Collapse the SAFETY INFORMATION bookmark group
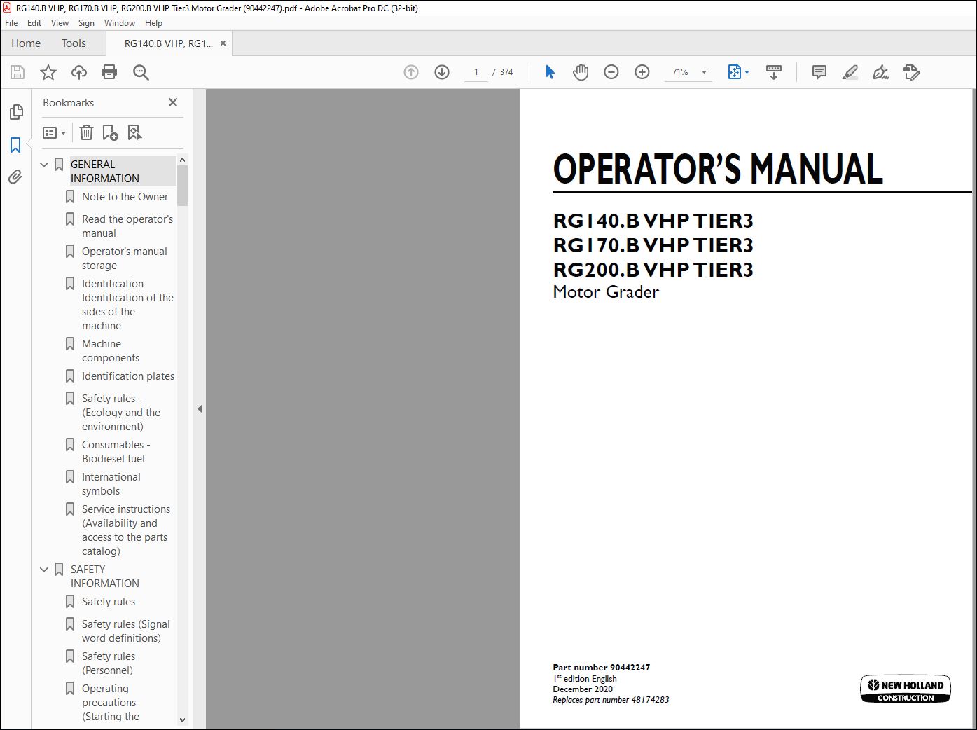This screenshot has width=977, height=730. pyautogui.click(x=44, y=570)
